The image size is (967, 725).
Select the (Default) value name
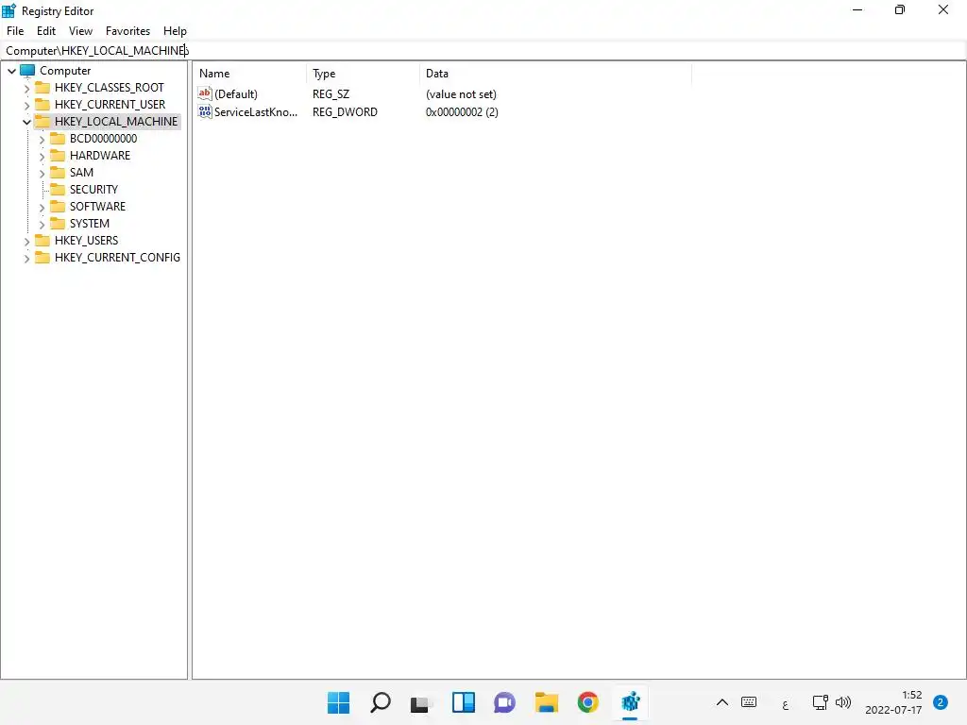(236, 94)
